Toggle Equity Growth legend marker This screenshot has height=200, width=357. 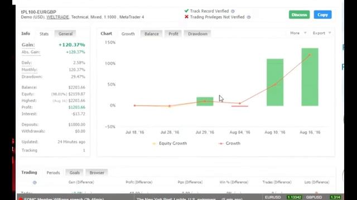click(x=154, y=143)
